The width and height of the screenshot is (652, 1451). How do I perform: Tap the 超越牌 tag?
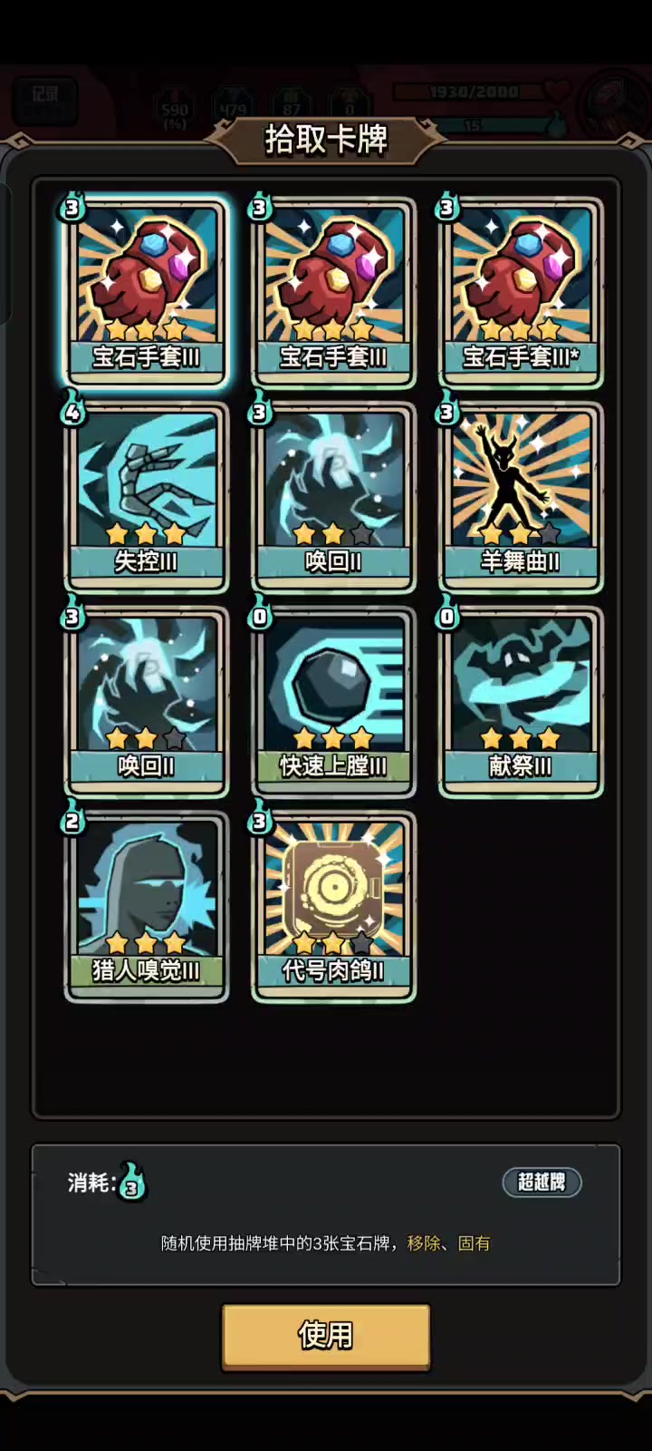542,1182
